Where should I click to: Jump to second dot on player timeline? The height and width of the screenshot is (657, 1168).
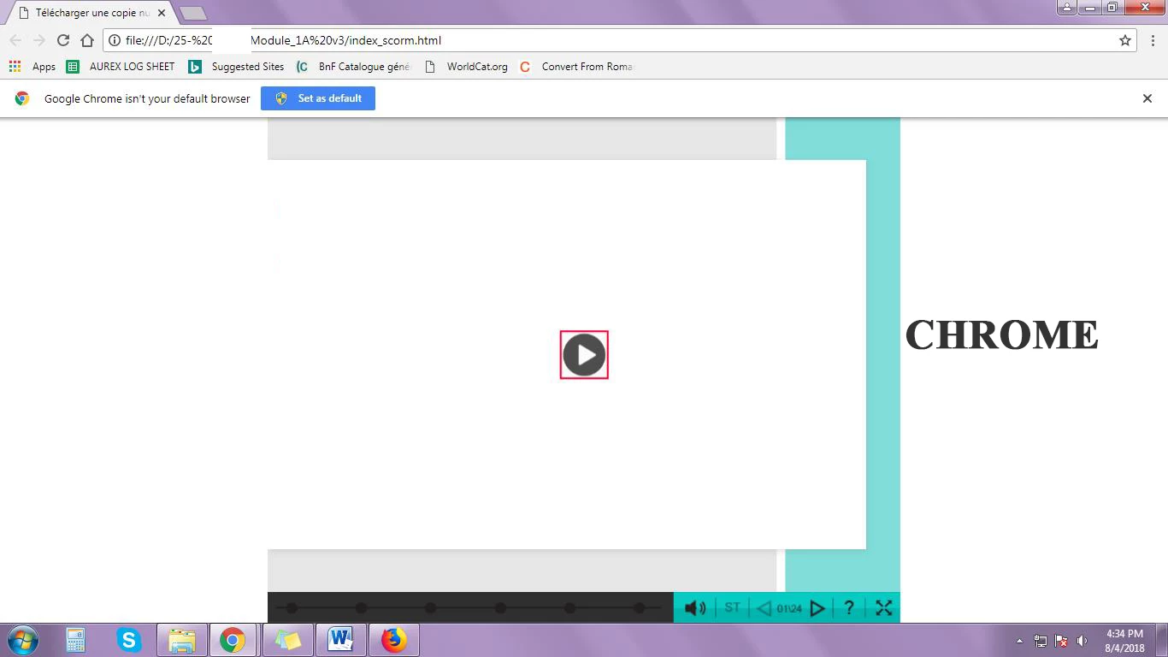pyautogui.click(x=361, y=607)
